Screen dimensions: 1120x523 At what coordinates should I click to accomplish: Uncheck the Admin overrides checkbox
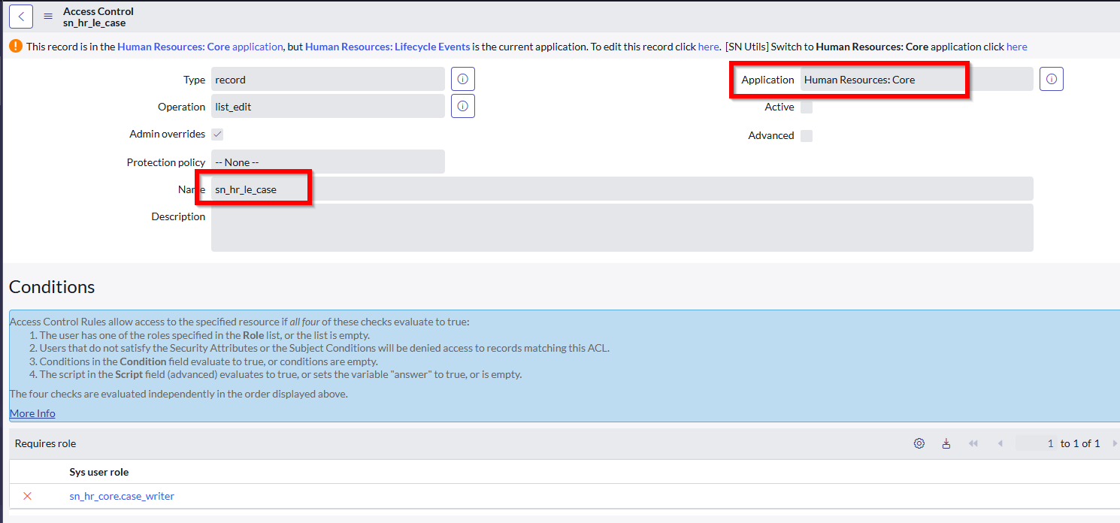click(x=216, y=134)
